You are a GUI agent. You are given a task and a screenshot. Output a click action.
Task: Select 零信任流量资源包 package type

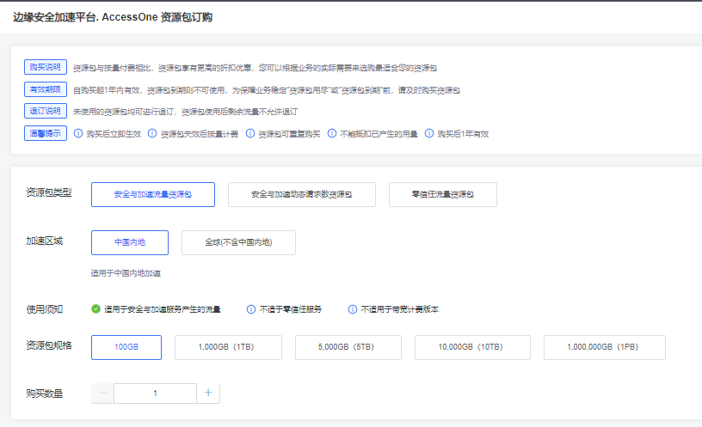442,195
